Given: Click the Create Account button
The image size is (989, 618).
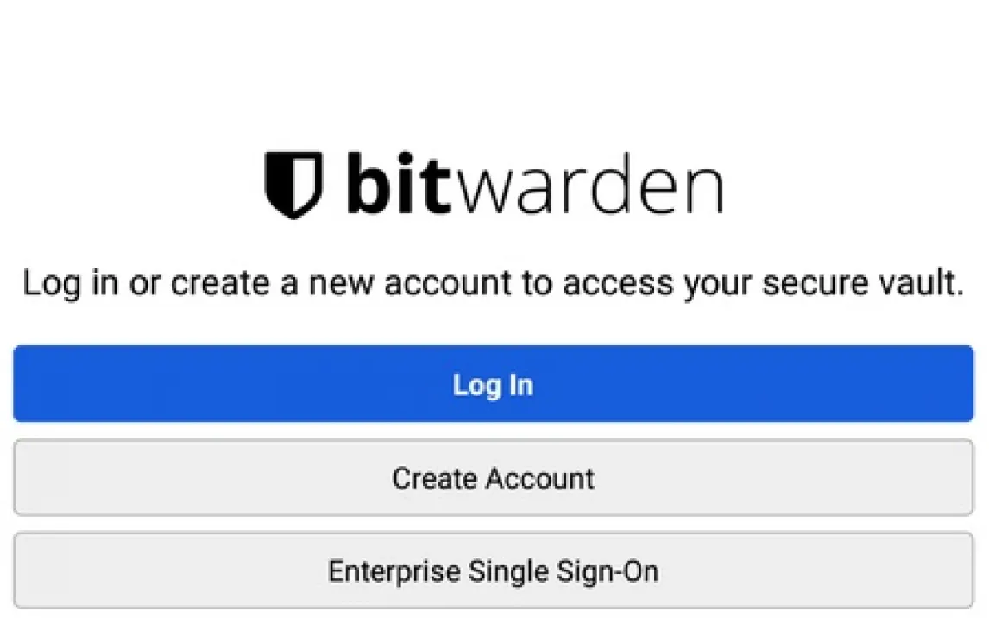Looking at the screenshot, I should (494, 478).
